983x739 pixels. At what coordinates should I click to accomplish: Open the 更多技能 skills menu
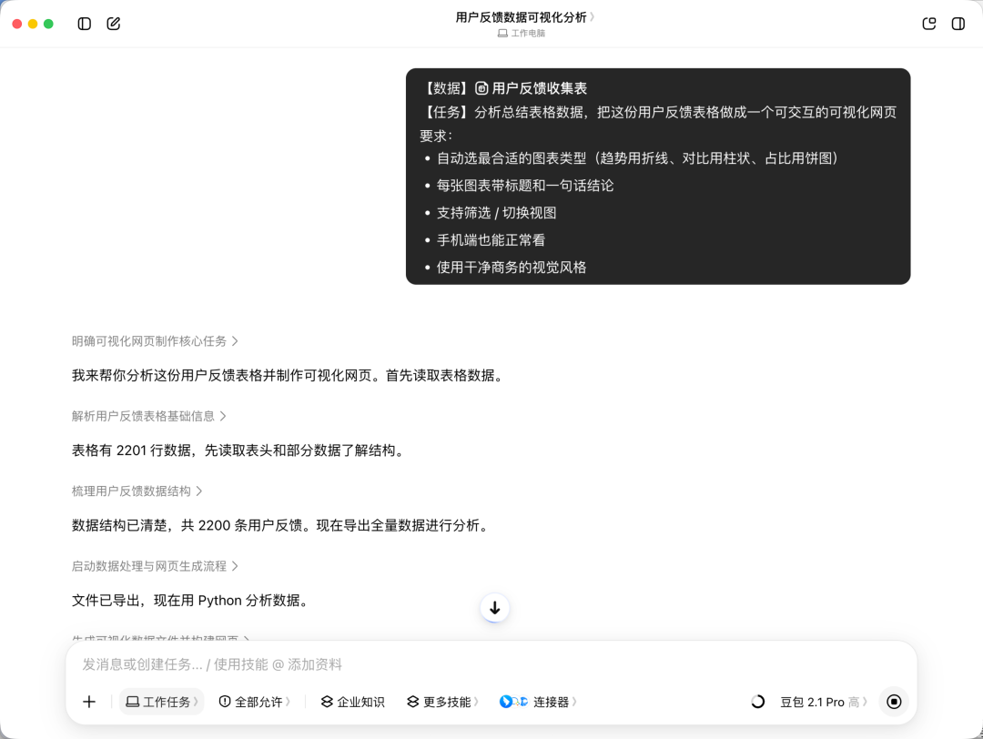pos(442,702)
